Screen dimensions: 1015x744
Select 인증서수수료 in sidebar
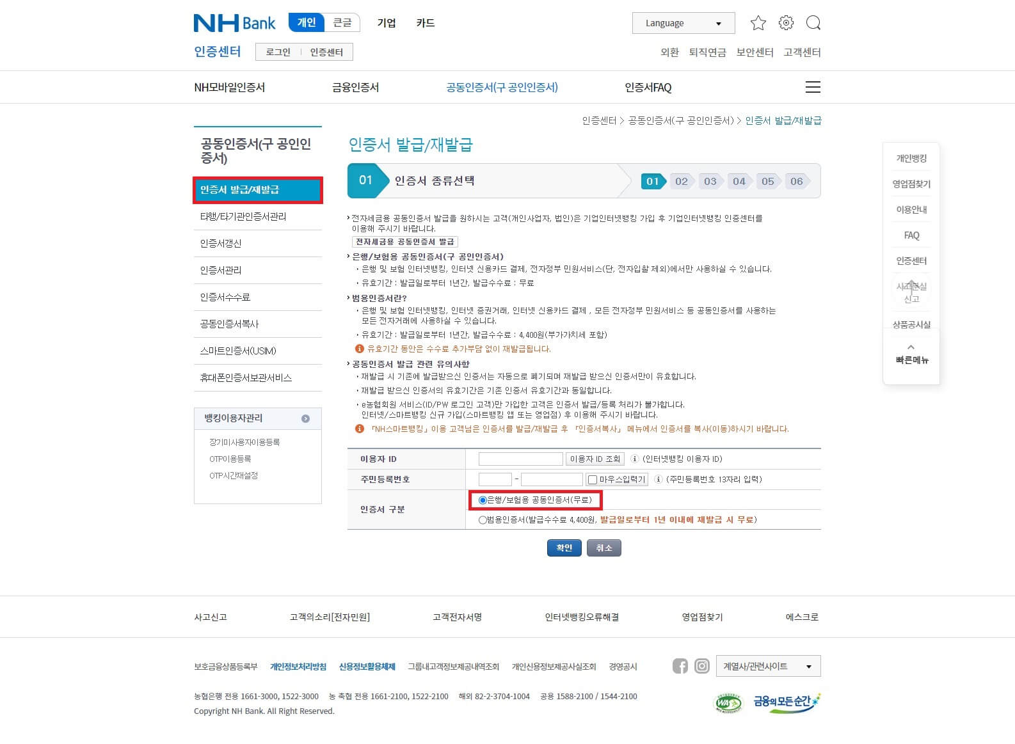pyautogui.click(x=257, y=297)
